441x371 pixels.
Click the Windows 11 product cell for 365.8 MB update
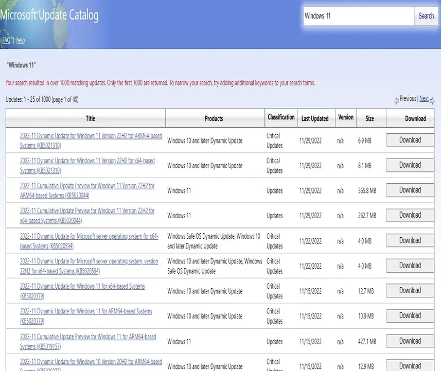point(179,191)
